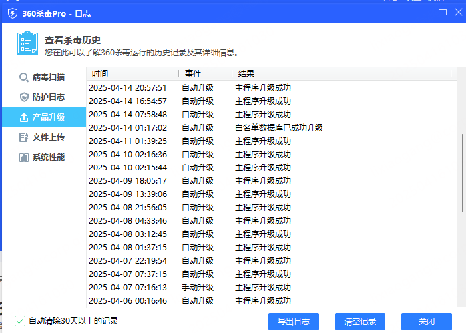The image size is (466, 333).
Task: Click result 白名单数据库已成功升级
Action: coord(279,128)
